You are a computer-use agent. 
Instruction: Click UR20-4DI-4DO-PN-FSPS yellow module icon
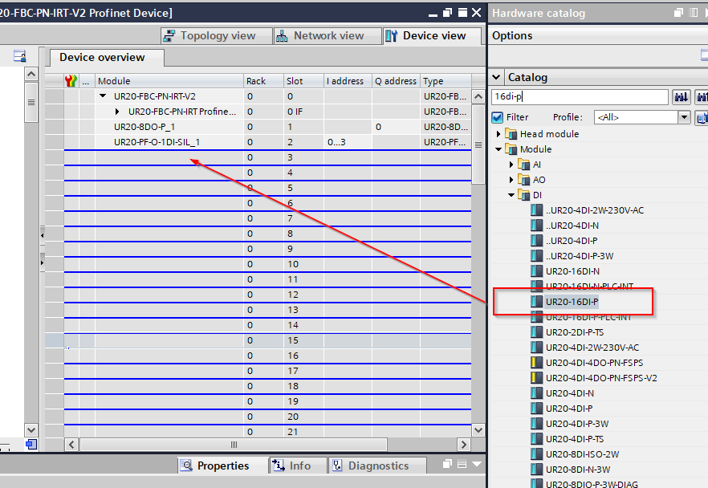click(x=536, y=363)
